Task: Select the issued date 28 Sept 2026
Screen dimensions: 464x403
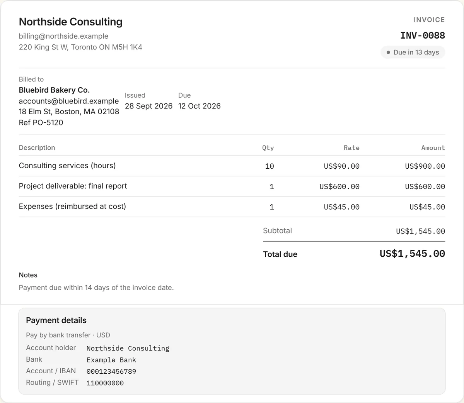Action: pos(148,106)
